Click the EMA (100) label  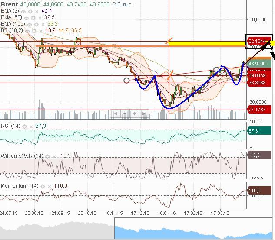click(x=13, y=24)
